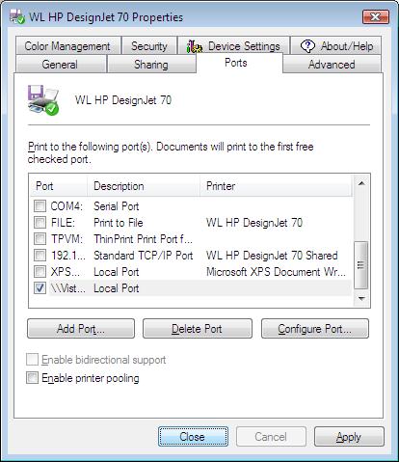Click the Configure Port... button

coord(315,329)
